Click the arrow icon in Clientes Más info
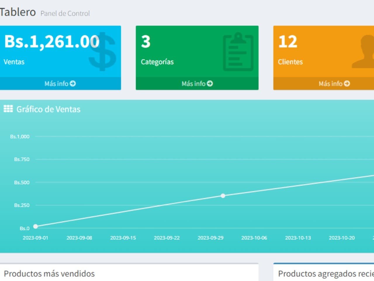374x281 pixels. (x=347, y=83)
